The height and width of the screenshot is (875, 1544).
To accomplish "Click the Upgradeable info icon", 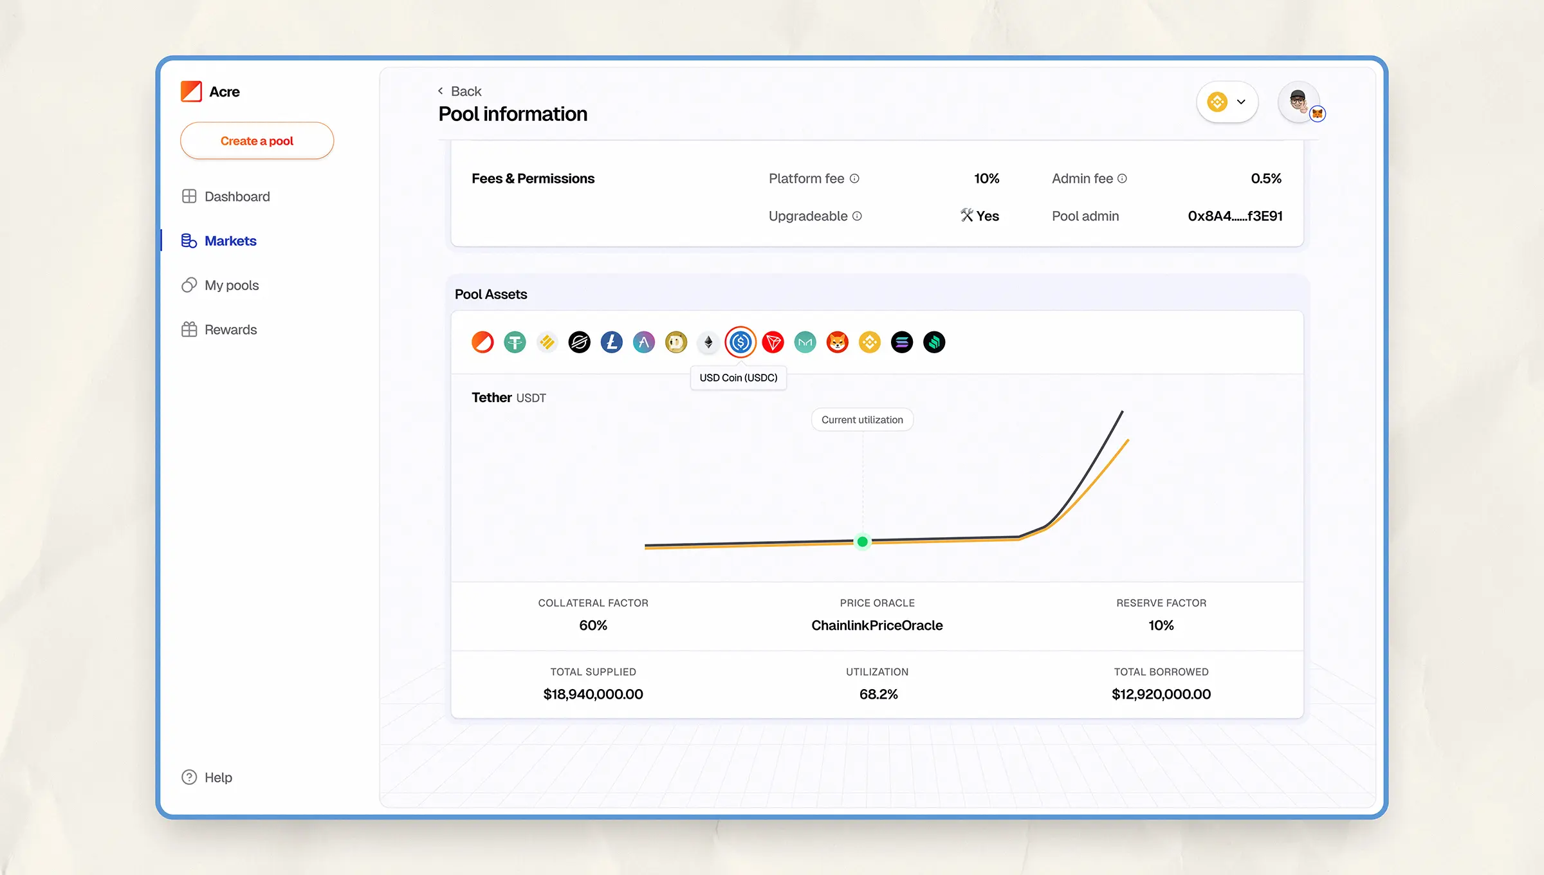I will coord(857,216).
